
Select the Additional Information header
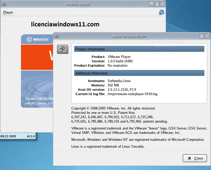coord(139,73)
